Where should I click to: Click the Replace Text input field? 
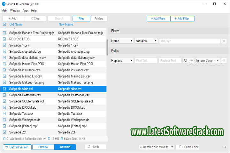(170, 61)
